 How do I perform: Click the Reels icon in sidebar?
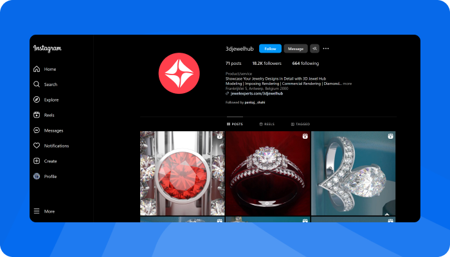pyautogui.click(x=37, y=115)
